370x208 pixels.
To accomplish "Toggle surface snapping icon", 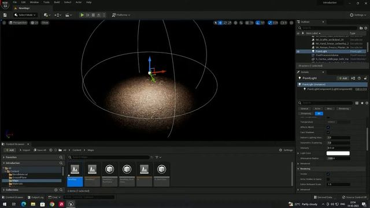I will click(241, 23).
